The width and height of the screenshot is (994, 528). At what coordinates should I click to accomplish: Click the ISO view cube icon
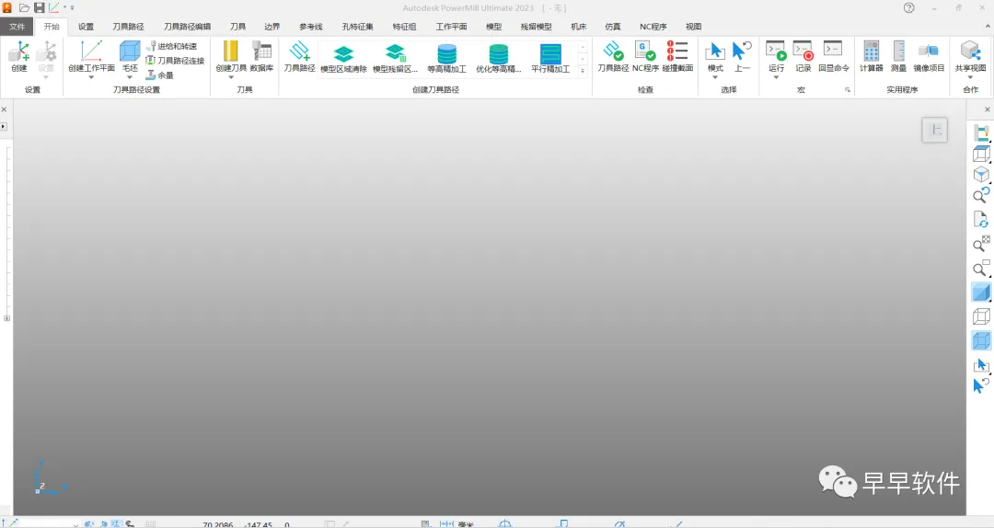tap(981, 174)
